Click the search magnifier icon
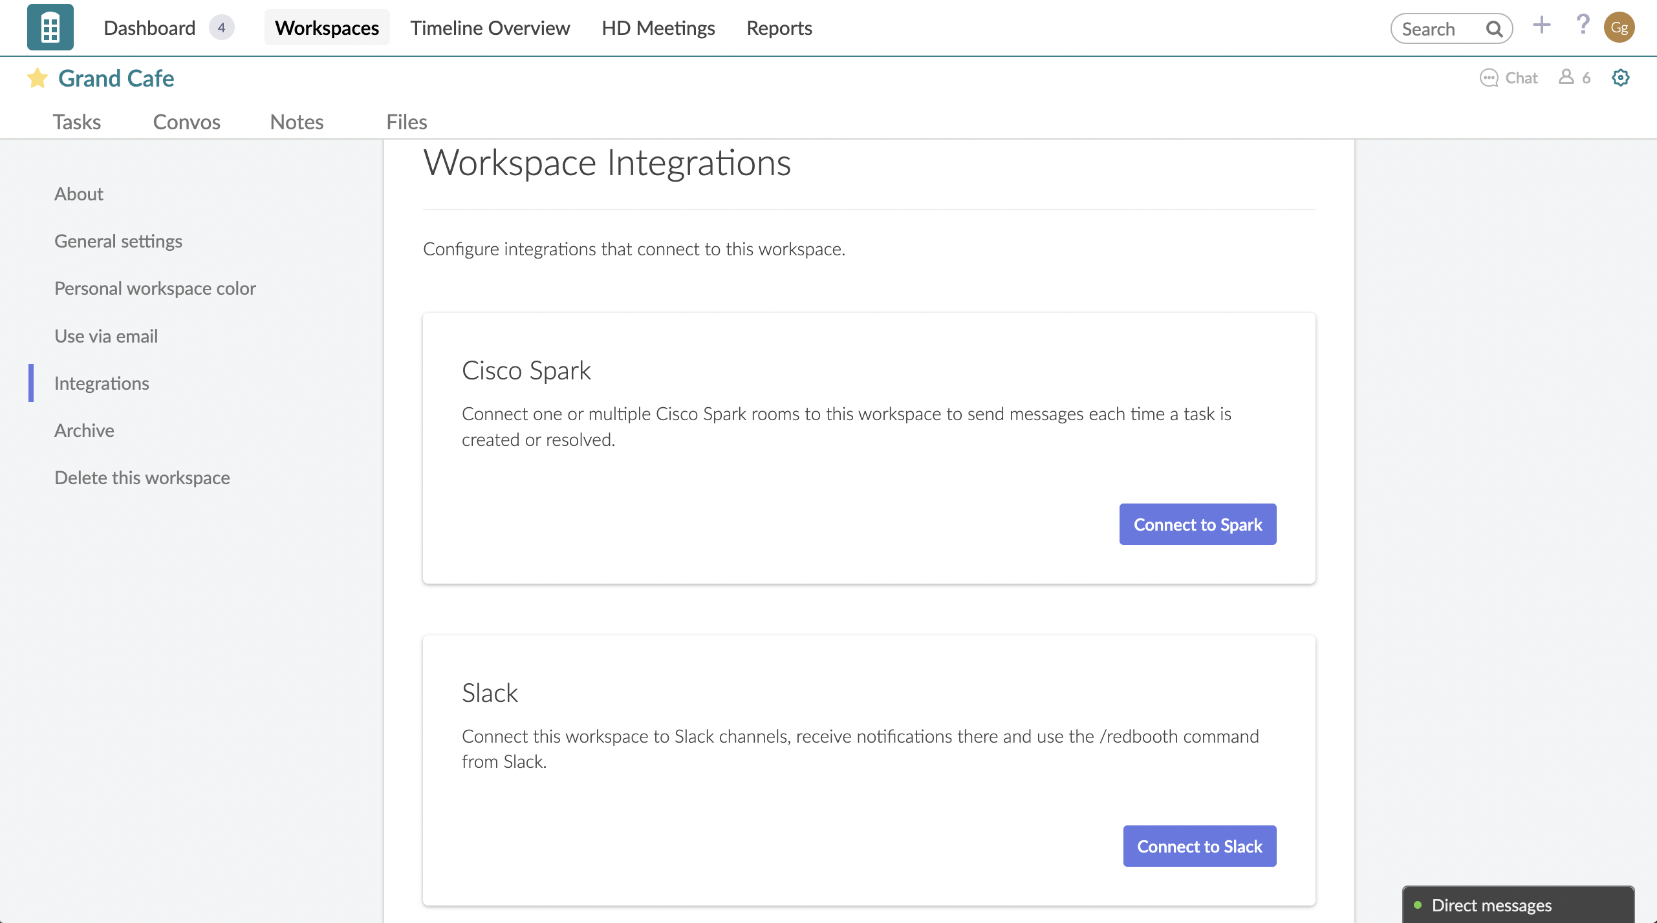The image size is (1657, 923). point(1494,29)
